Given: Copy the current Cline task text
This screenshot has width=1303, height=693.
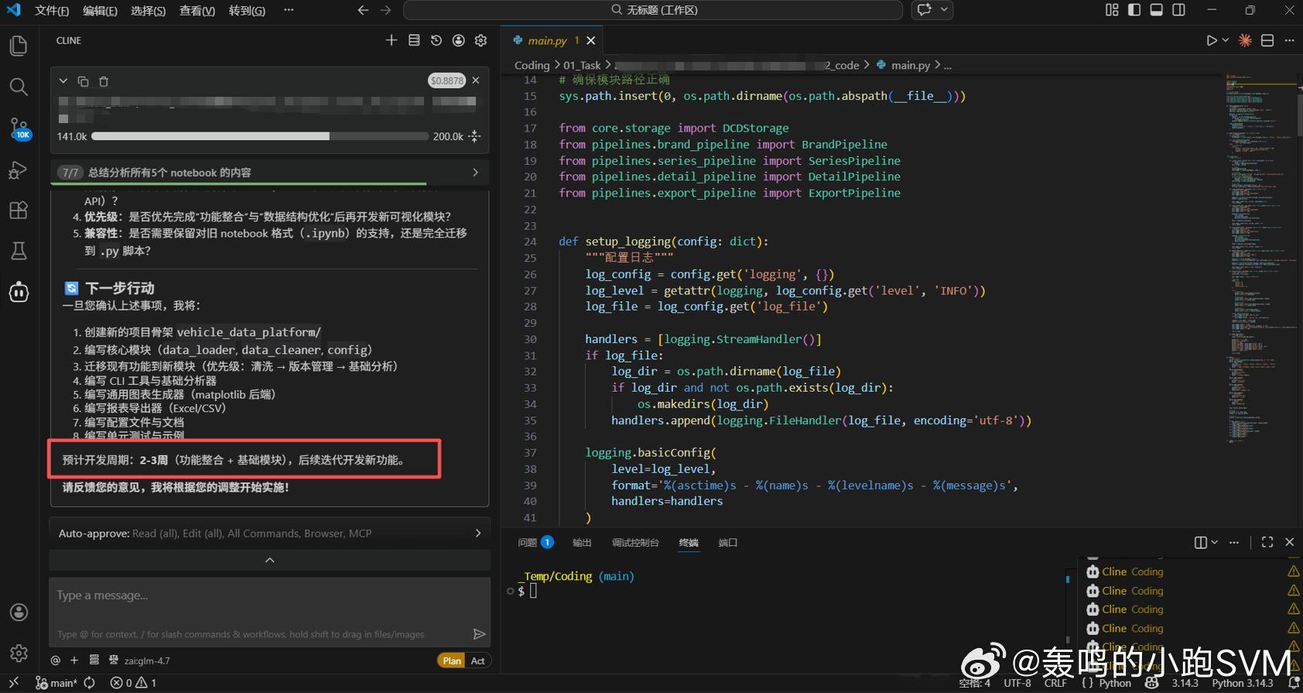Looking at the screenshot, I should pyautogui.click(x=84, y=81).
